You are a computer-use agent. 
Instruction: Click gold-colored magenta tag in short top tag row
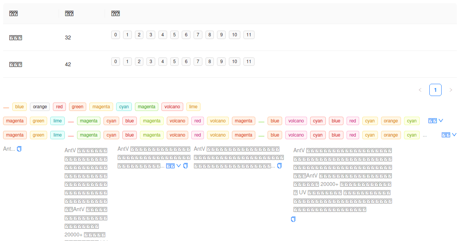pos(101,107)
